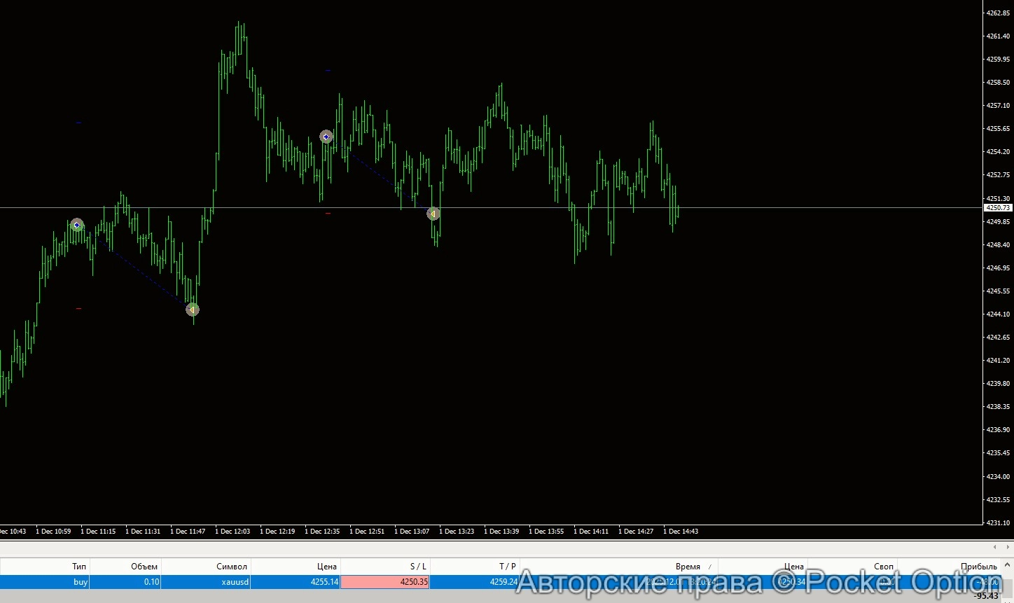Click blue take-profit dash above first entry
The width and height of the screenshot is (1014, 603).
[78, 123]
